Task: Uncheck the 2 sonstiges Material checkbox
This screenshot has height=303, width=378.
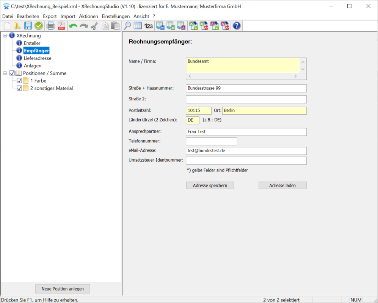Action: coord(19,88)
